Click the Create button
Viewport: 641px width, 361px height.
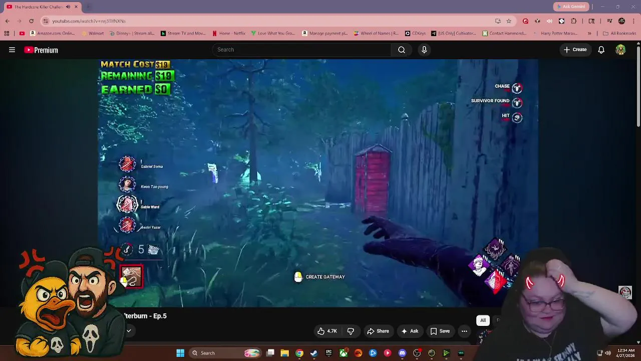pyautogui.click(x=575, y=50)
